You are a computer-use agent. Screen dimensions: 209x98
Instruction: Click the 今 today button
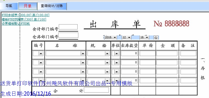click(x=156, y=38)
